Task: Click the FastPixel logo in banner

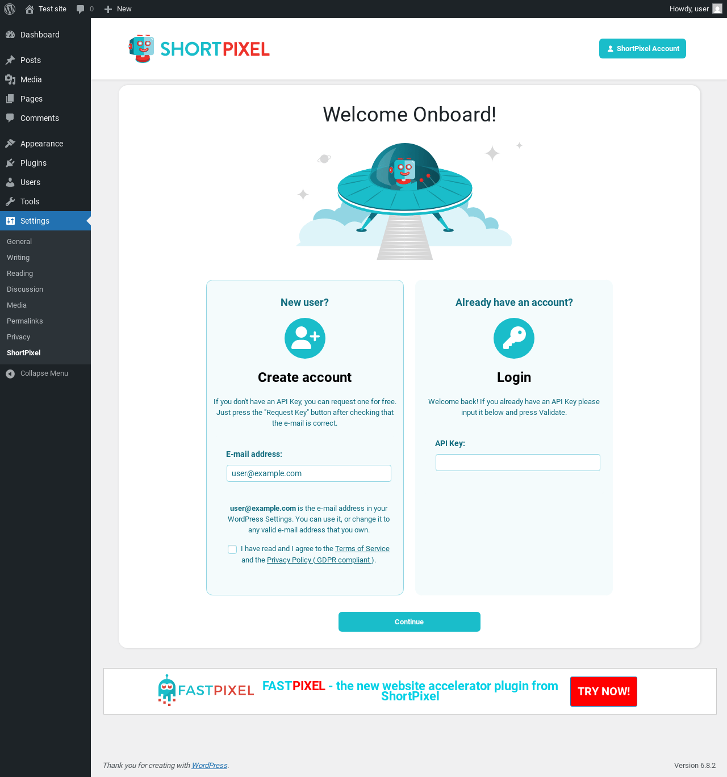Action: click(x=206, y=690)
